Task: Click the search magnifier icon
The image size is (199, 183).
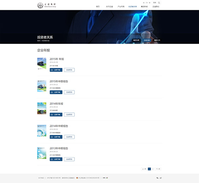Action: (159, 3)
